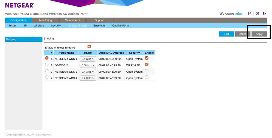Select radio button for NETGEAR-WDS-1 profile

click(x=47, y=58)
